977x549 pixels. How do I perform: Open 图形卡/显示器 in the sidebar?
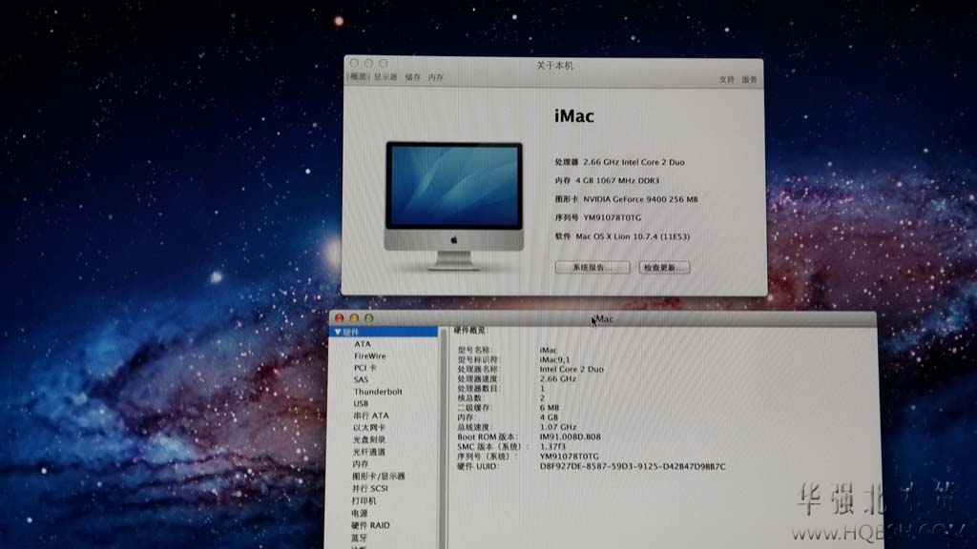click(x=378, y=477)
